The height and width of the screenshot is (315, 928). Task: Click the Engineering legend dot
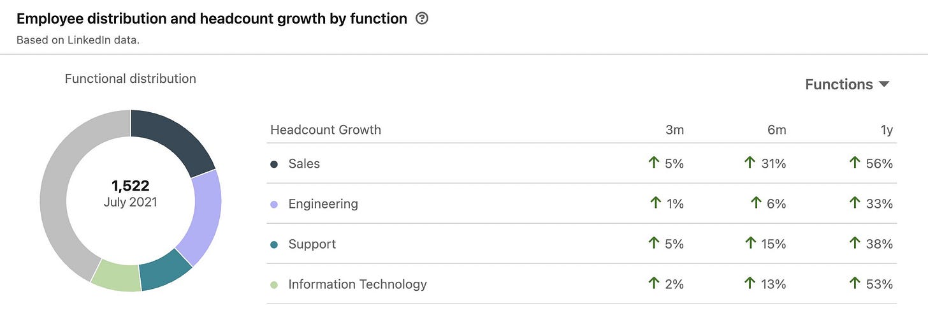(274, 204)
